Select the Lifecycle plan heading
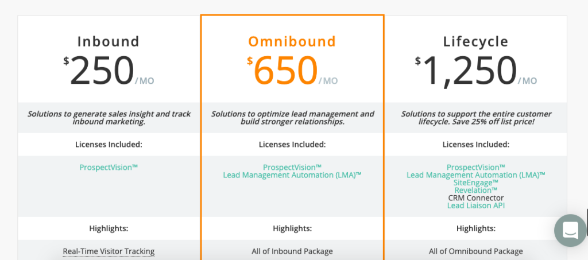The width and height of the screenshot is (588, 260). (x=476, y=41)
